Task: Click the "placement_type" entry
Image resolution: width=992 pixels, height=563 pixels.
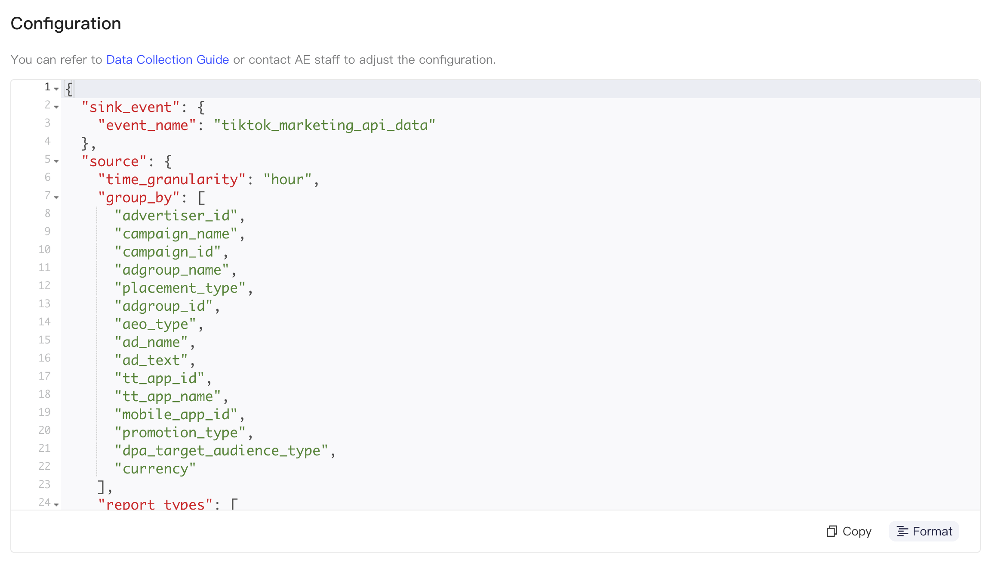Action: (x=180, y=288)
